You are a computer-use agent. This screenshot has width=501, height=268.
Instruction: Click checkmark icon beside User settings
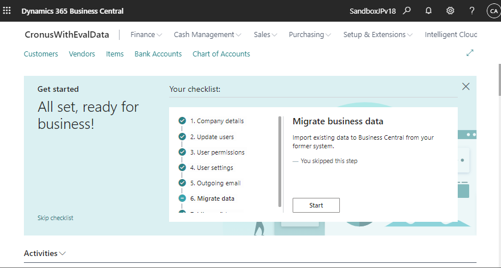click(182, 167)
